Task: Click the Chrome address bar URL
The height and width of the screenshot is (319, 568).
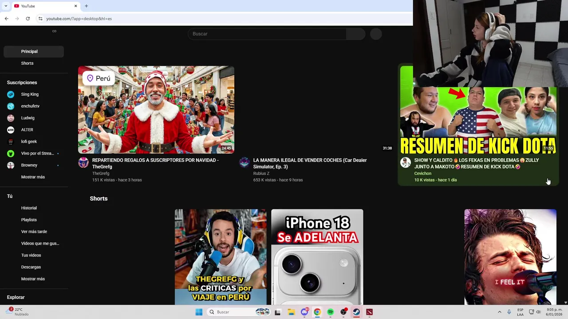Action: [79, 19]
